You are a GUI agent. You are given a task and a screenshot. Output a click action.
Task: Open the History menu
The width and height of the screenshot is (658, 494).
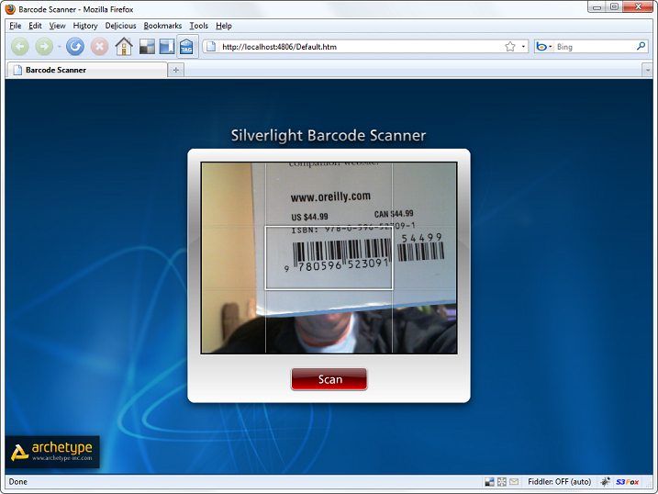85,26
